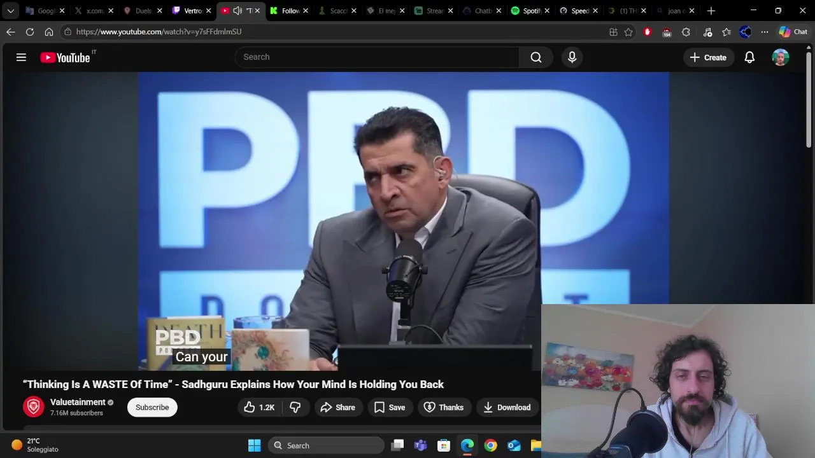The height and width of the screenshot is (458, 815).
Task: Open Google Chrome from taskbar
Action: coord(490,445)
